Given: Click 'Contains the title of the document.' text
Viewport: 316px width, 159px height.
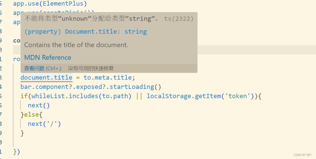Looking at the screenshot, I should 76,45.
